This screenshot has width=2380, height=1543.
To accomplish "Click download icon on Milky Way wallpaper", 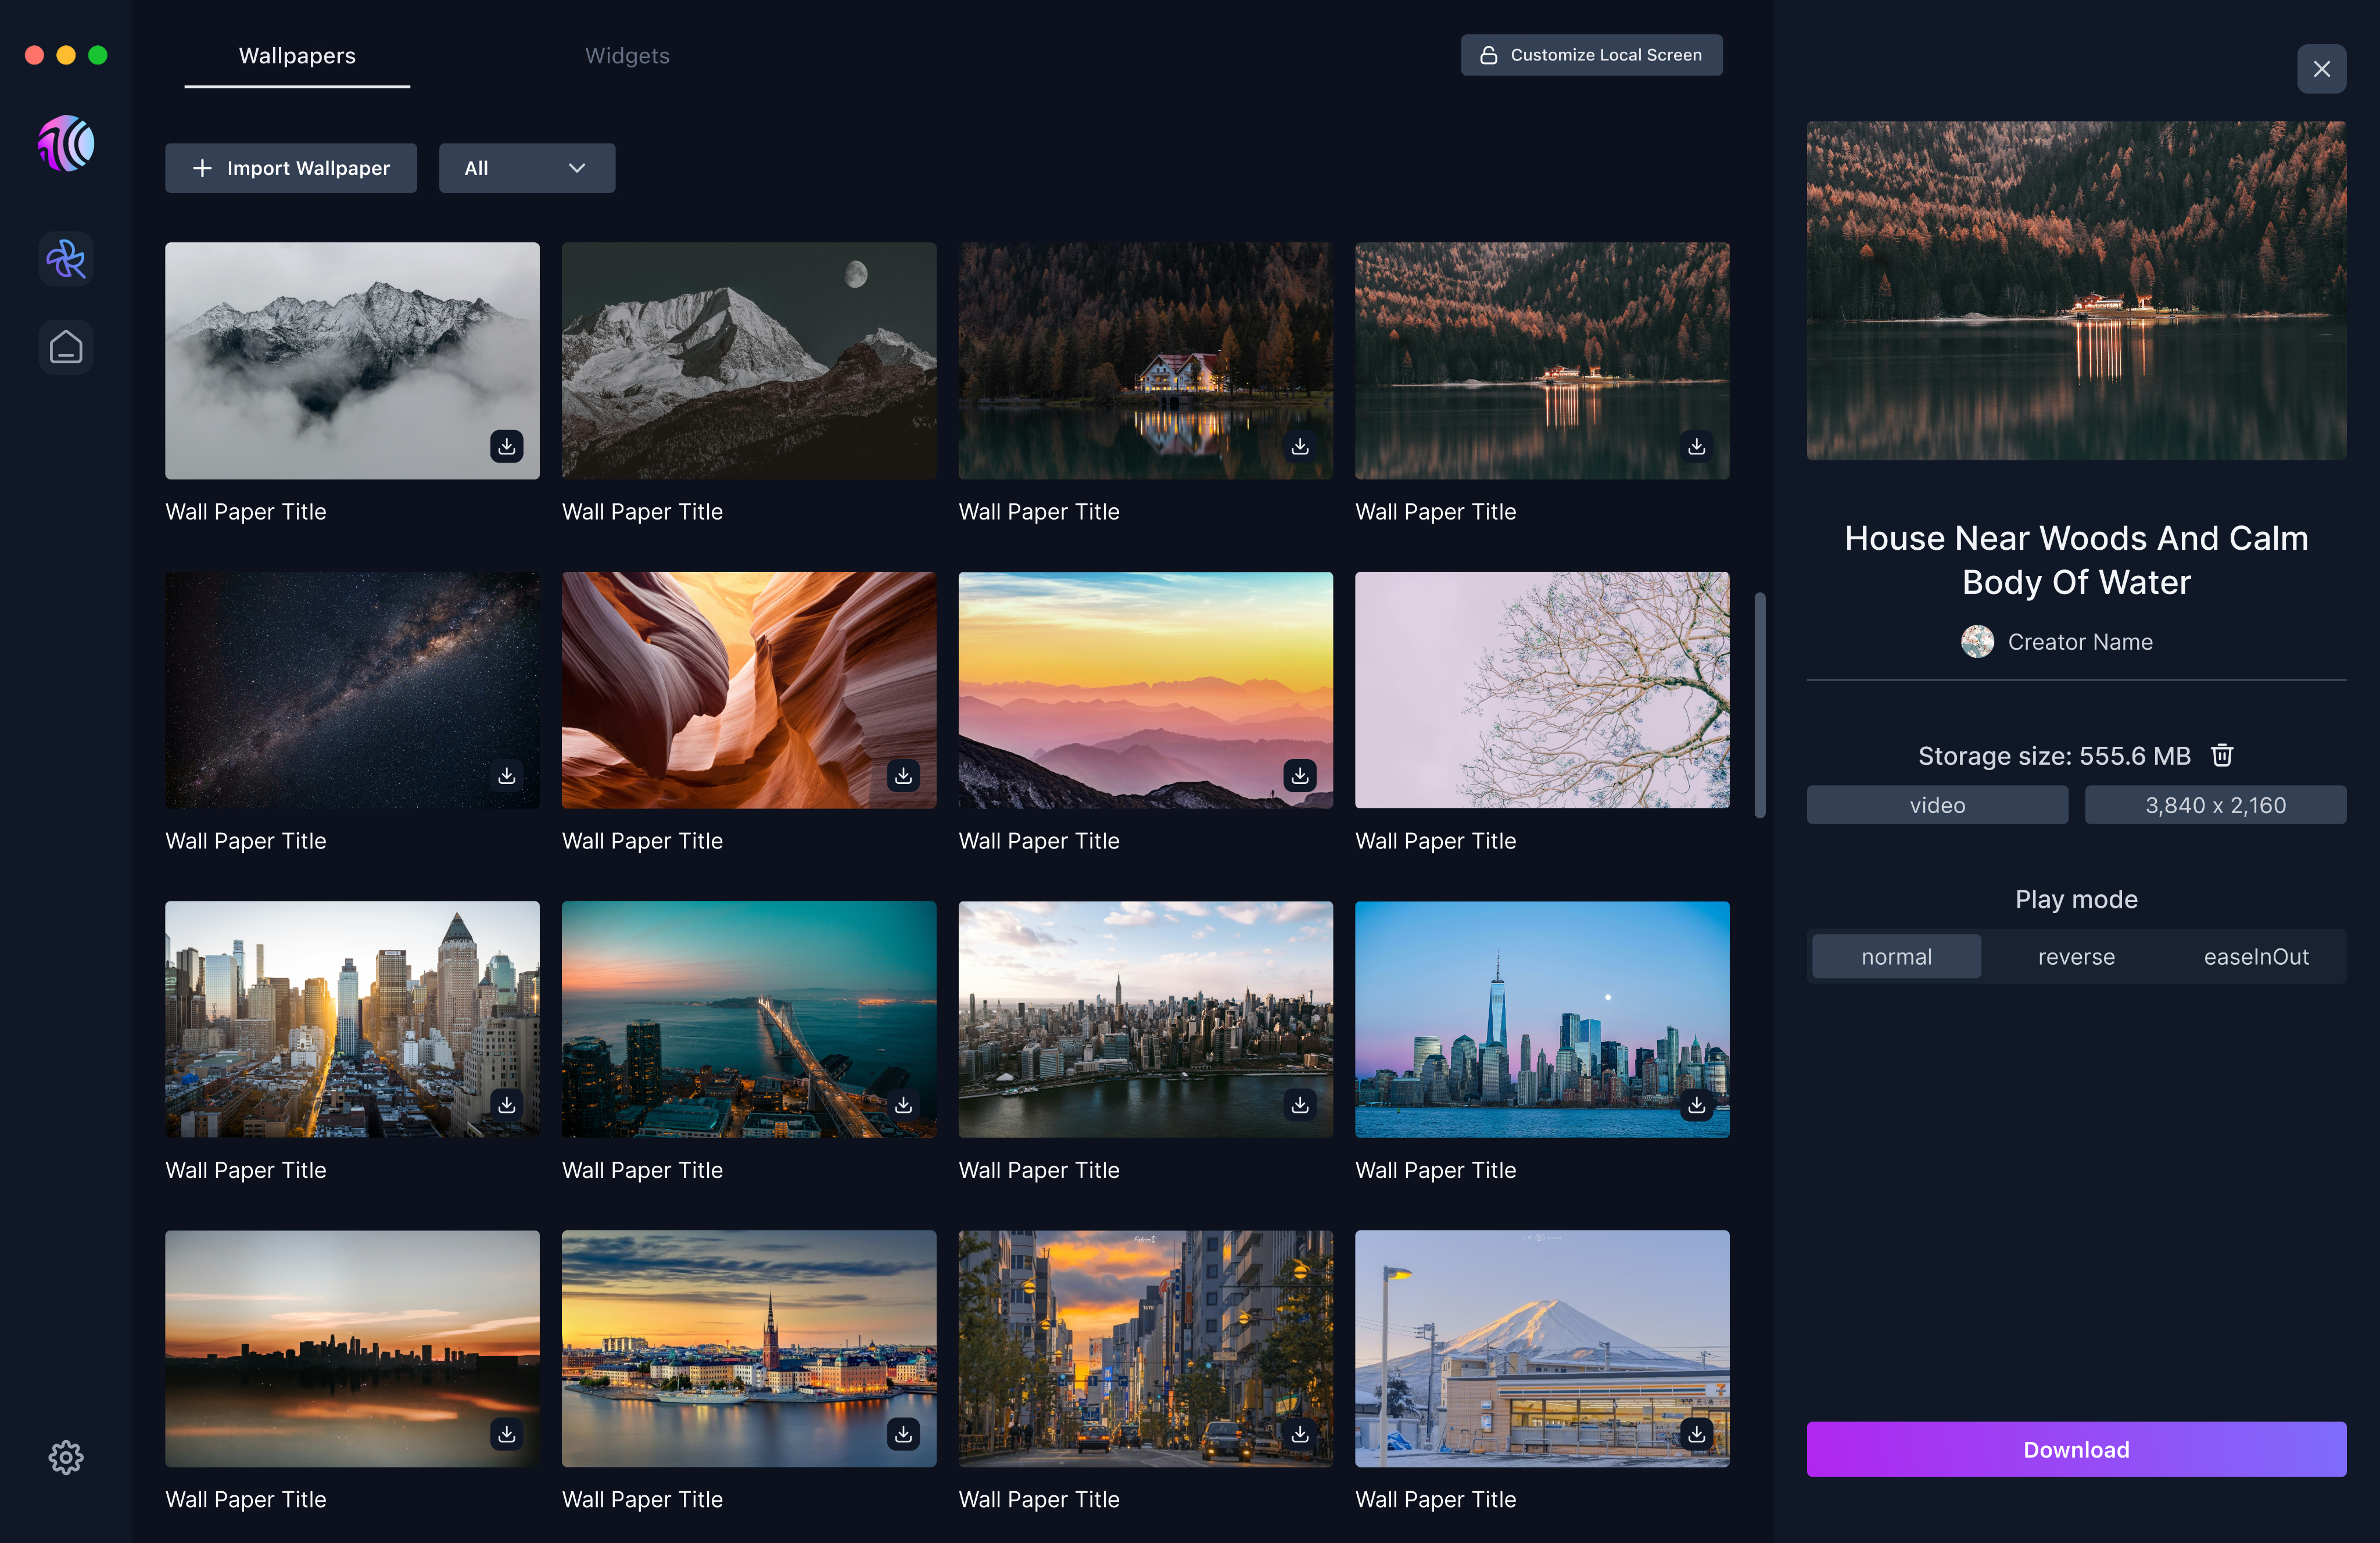I will pyautogui.click(x=507, y=775).
